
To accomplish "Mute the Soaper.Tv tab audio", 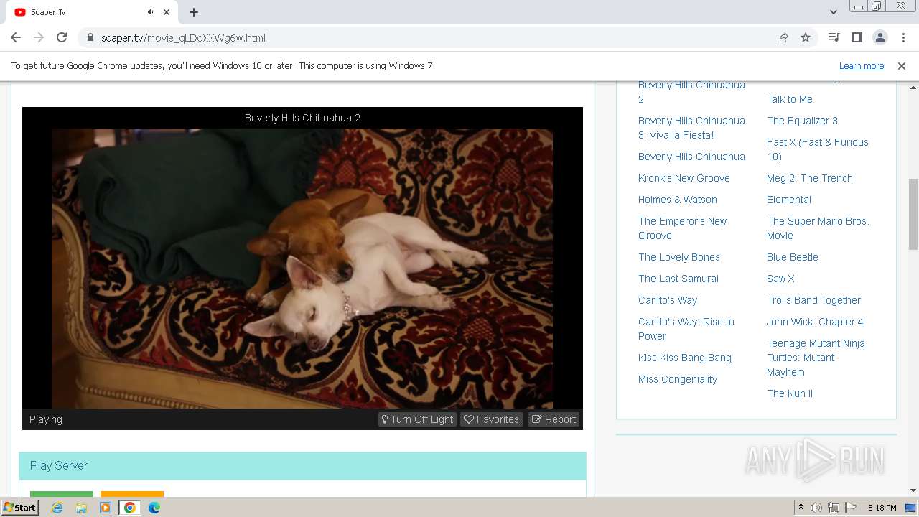I will (x=151, y=12).
